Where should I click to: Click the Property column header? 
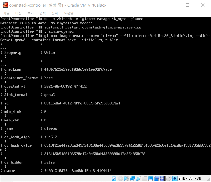[x=13, y=53]
